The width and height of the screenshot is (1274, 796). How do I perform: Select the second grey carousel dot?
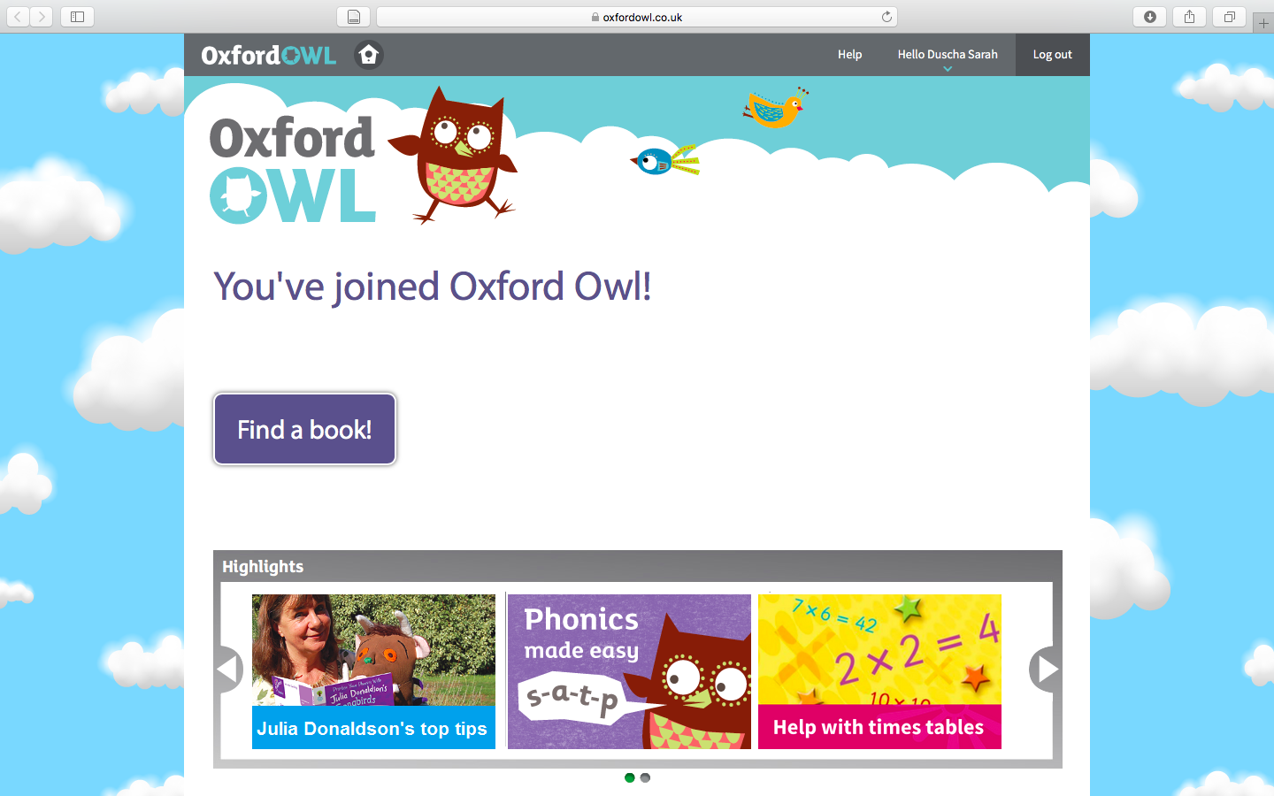[645, 777]
